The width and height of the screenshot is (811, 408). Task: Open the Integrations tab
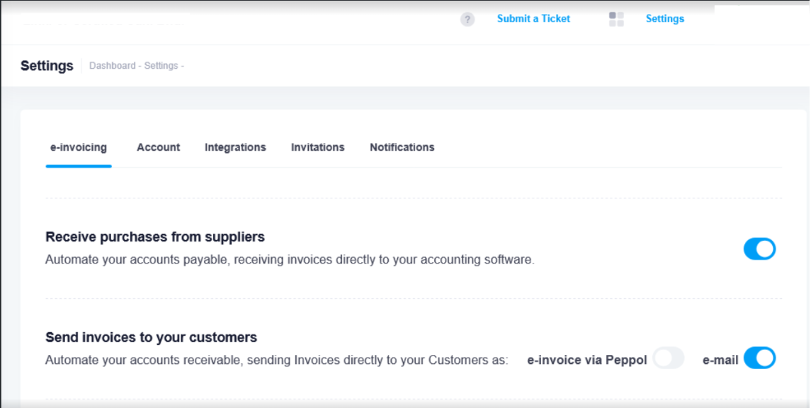pyautogui.click(x=235, y=147)
